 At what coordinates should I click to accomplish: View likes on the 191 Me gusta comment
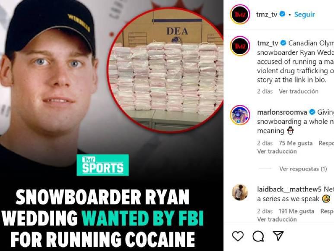pyautogui.click(x=296, y=211)
